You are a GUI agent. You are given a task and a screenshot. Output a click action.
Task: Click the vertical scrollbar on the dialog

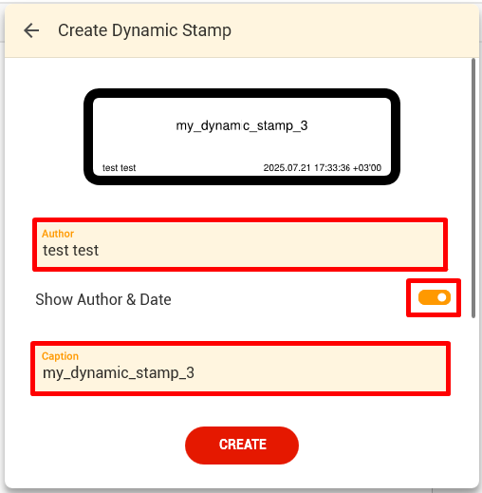click(473, 188)
